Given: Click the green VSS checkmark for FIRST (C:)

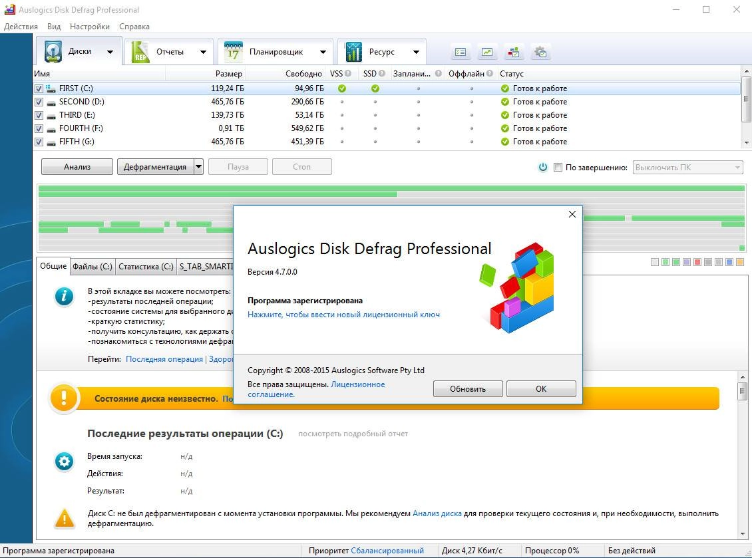Looking at the screenshot, I should coord(342,88).
